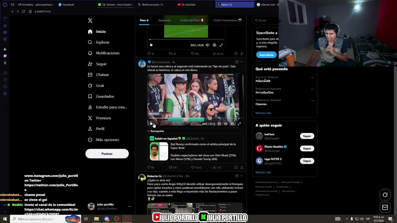The height and width of the screenshot is (223, 397).
Task: Open Premium in the sidebar
Action: click(99, 118)
